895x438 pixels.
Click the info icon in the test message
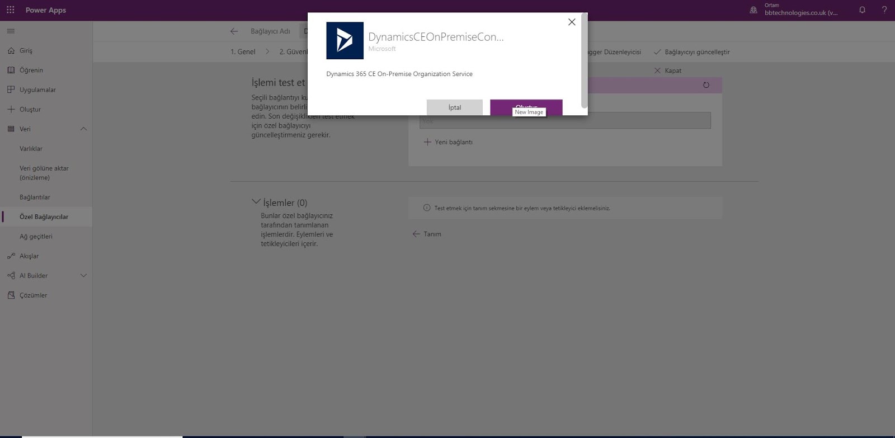click(x=427, y=208)
